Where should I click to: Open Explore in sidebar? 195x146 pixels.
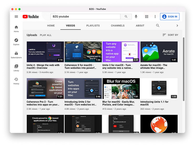click(16, 42)
